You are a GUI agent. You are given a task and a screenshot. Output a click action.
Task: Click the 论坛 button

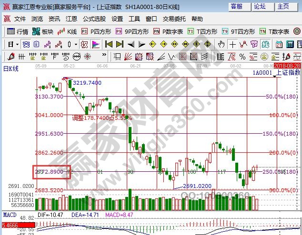pyautogui.click(x=260, y=6)
